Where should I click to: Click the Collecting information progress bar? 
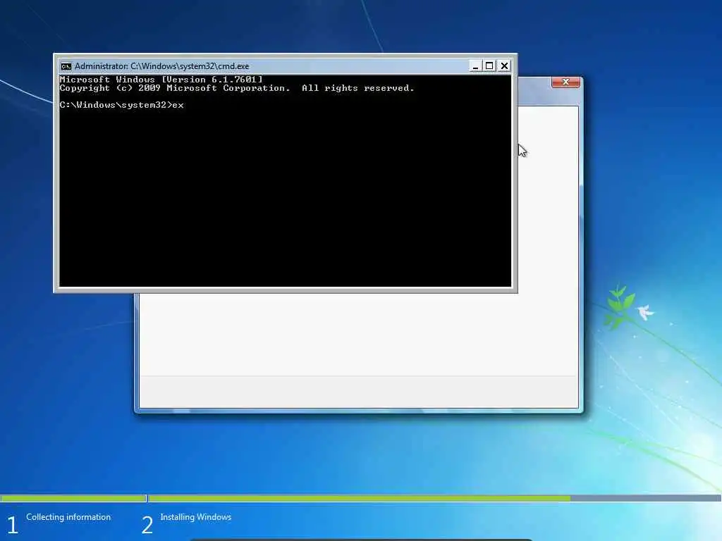tap(73, 498)
